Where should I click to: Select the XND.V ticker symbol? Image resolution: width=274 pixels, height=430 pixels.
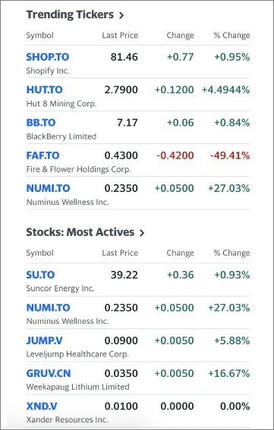(x=42, y=406)
